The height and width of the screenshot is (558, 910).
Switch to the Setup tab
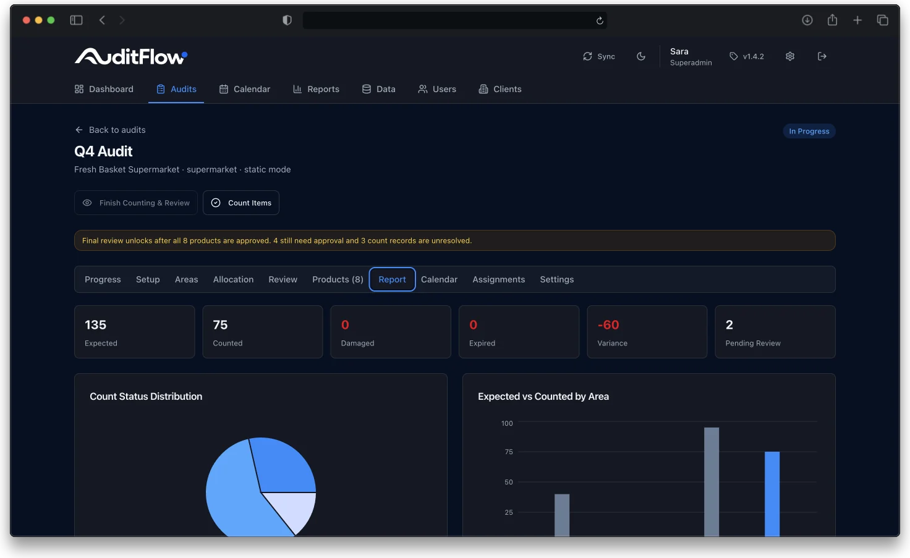click(148, 279)
